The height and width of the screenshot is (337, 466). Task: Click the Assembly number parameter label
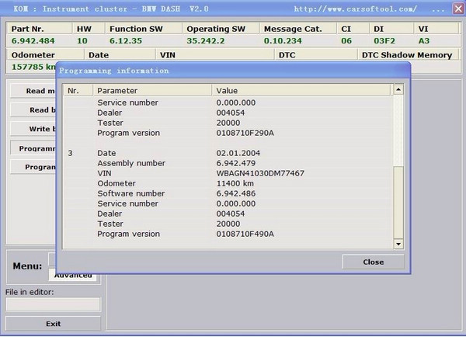[x=131, y=163]
